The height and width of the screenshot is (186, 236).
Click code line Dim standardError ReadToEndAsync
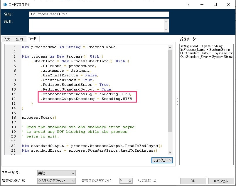(90, 150)
